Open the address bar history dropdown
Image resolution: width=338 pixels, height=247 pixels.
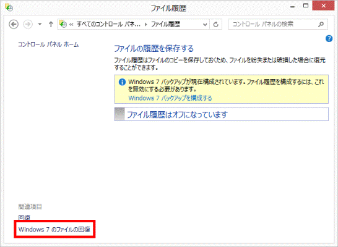pyautogui.click(x=205, y=24)
